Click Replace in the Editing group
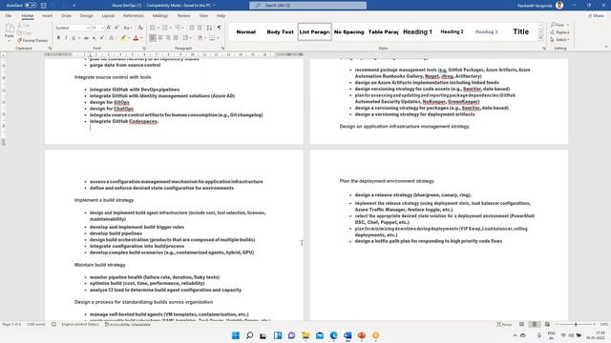 coord(560,32)
